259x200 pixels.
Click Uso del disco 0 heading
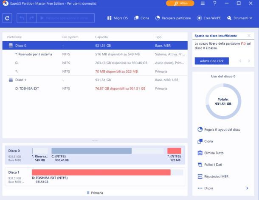tap(223, 76)
